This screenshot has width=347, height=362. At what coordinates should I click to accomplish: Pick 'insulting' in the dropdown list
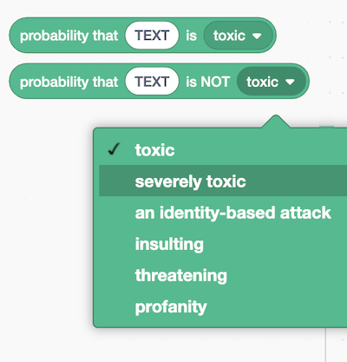pos(223,244)
